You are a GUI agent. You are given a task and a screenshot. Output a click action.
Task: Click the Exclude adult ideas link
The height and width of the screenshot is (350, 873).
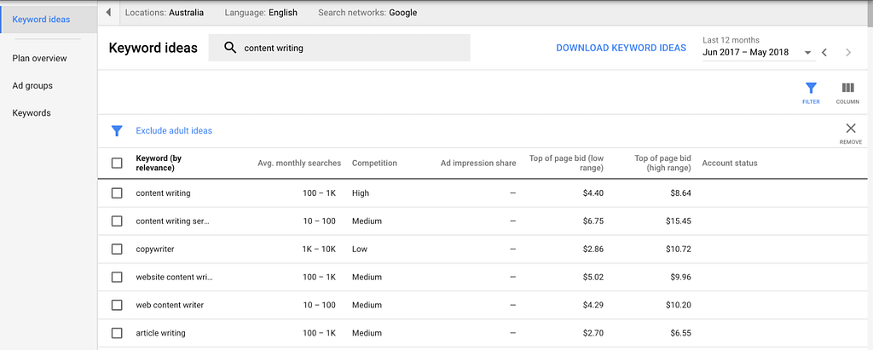coord(174,131)
